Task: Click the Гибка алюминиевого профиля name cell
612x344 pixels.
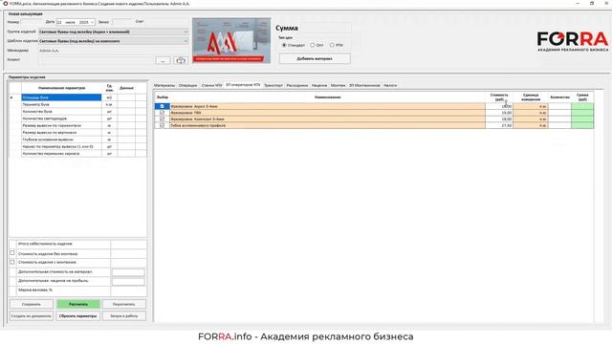Action: [327, 125]
